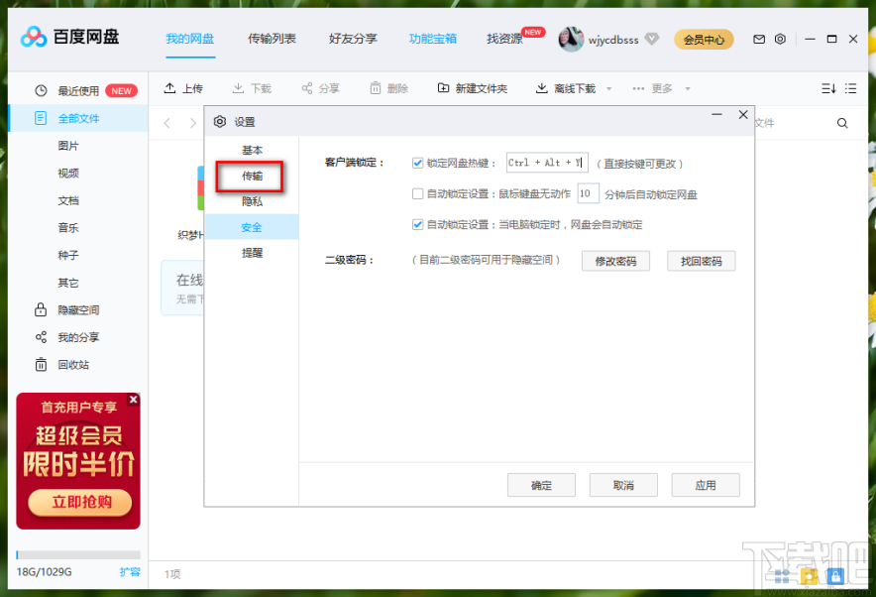Select All files (全部文件) in sidebar
The image size is (876, 597).
coord(78,118)
